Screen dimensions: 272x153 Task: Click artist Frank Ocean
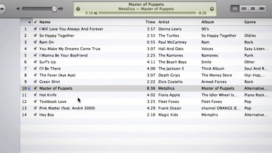coord(170,108)
